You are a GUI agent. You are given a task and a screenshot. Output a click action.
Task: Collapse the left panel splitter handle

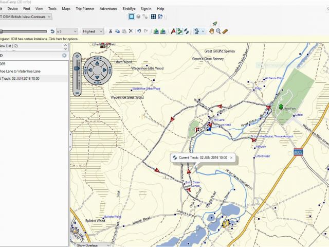[x=70, y=139]
